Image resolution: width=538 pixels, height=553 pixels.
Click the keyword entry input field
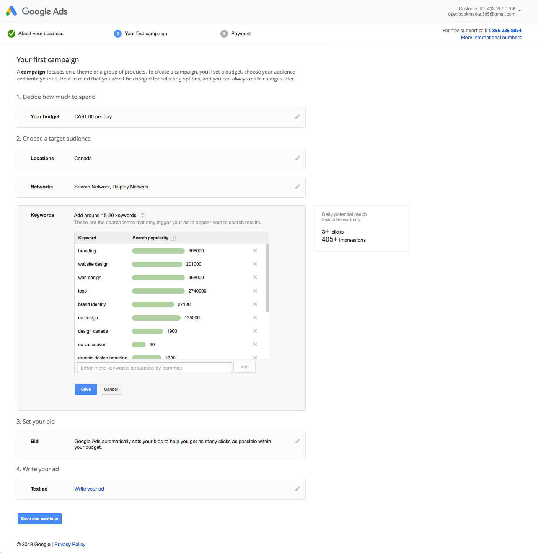pos(155,368)
